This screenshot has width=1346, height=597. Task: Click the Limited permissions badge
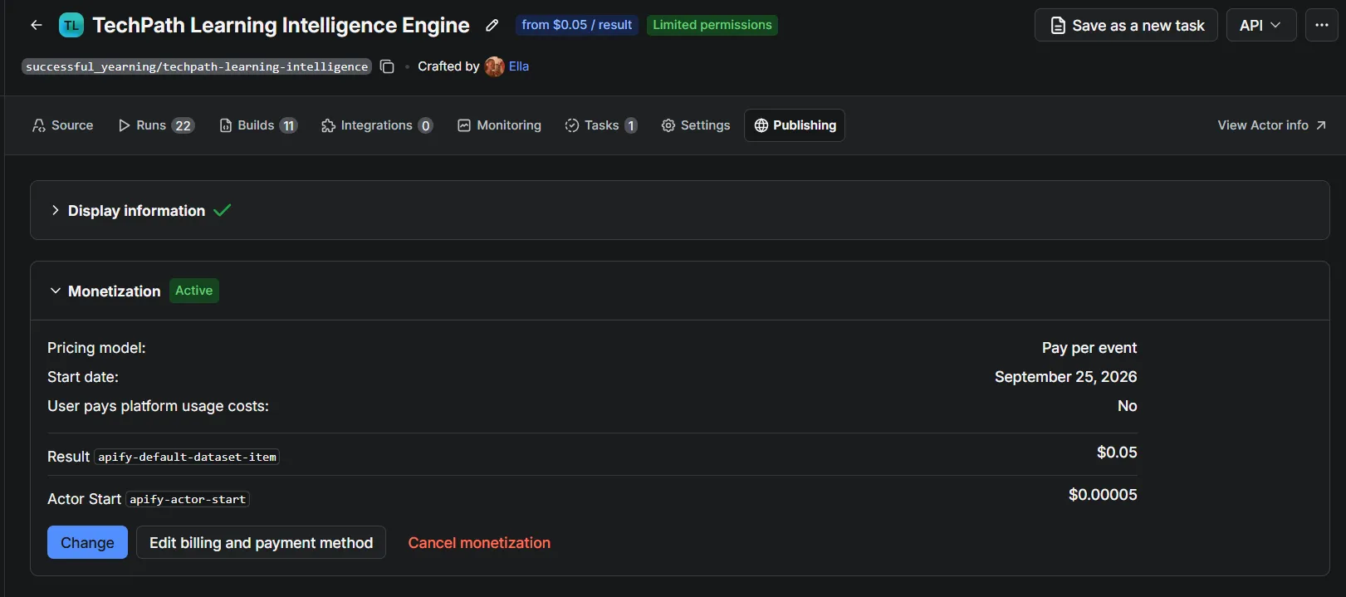coord(712,25)
